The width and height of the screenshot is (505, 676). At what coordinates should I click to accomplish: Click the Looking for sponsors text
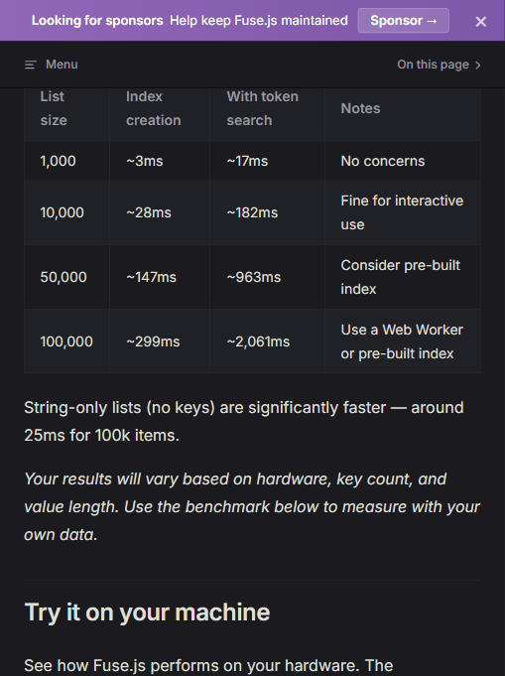click(x=97, y=20)
